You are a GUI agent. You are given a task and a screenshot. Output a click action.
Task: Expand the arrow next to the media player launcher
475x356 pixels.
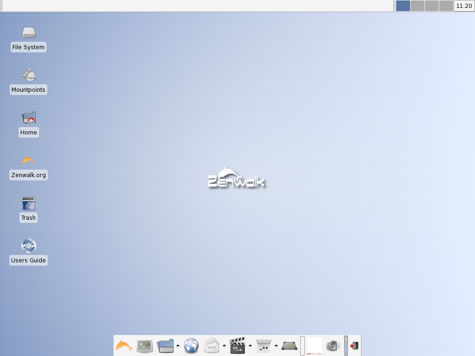coord(250,345)
